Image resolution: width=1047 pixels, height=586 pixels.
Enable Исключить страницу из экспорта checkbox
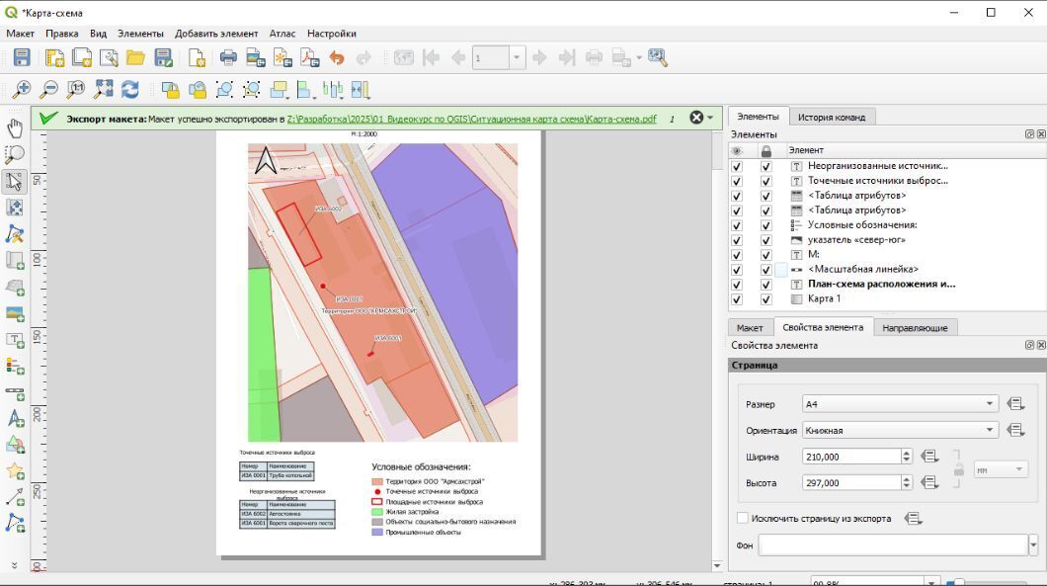(743, 518)
